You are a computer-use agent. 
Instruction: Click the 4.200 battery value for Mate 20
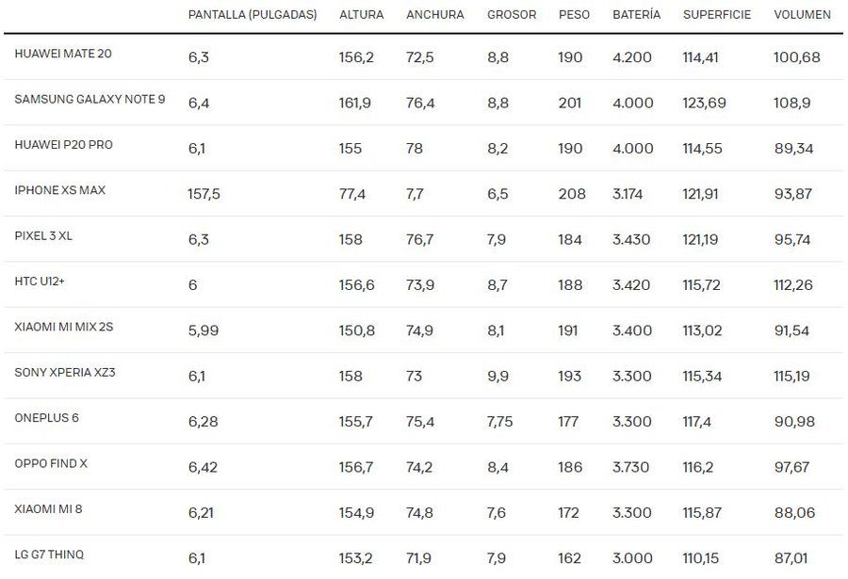click(x=632, y=57)
